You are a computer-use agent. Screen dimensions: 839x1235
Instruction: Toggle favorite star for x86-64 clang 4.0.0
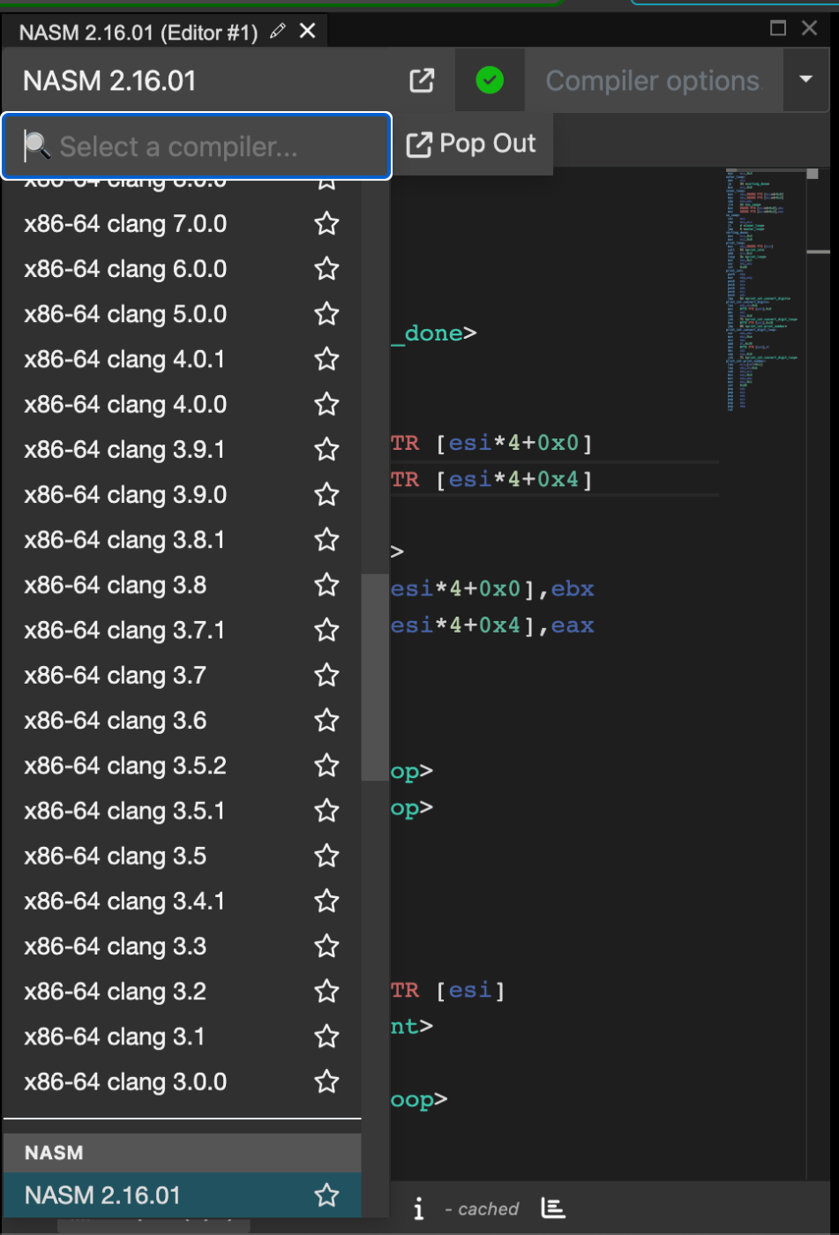(326, 405)
